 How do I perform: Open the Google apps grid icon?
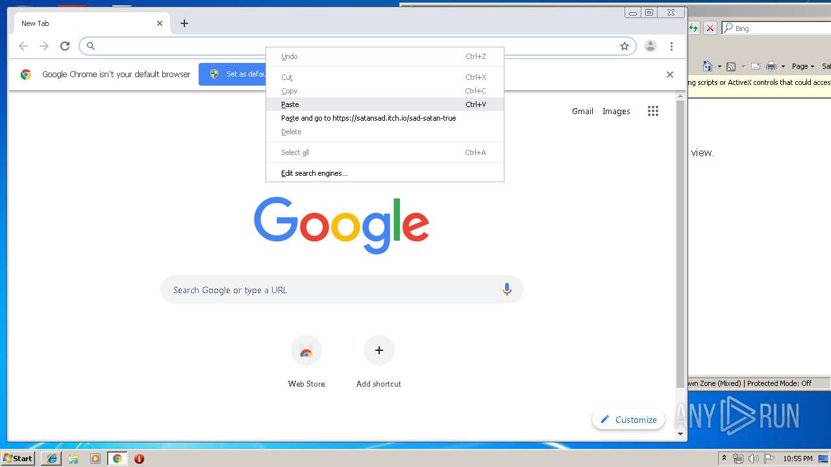click(653, 111)
